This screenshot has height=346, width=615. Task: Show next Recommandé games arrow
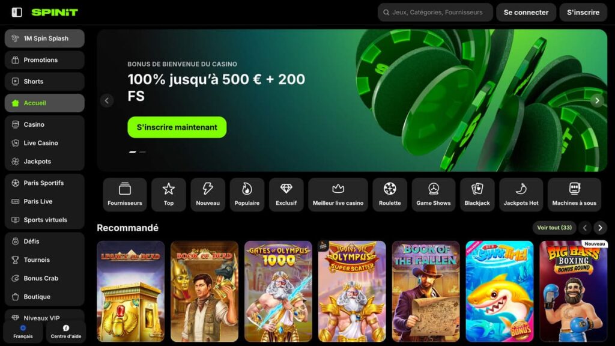click(x=600, y=228)
